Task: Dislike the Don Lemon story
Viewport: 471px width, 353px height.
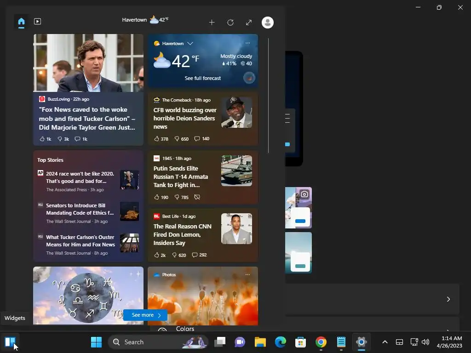Action: (179, 255)
